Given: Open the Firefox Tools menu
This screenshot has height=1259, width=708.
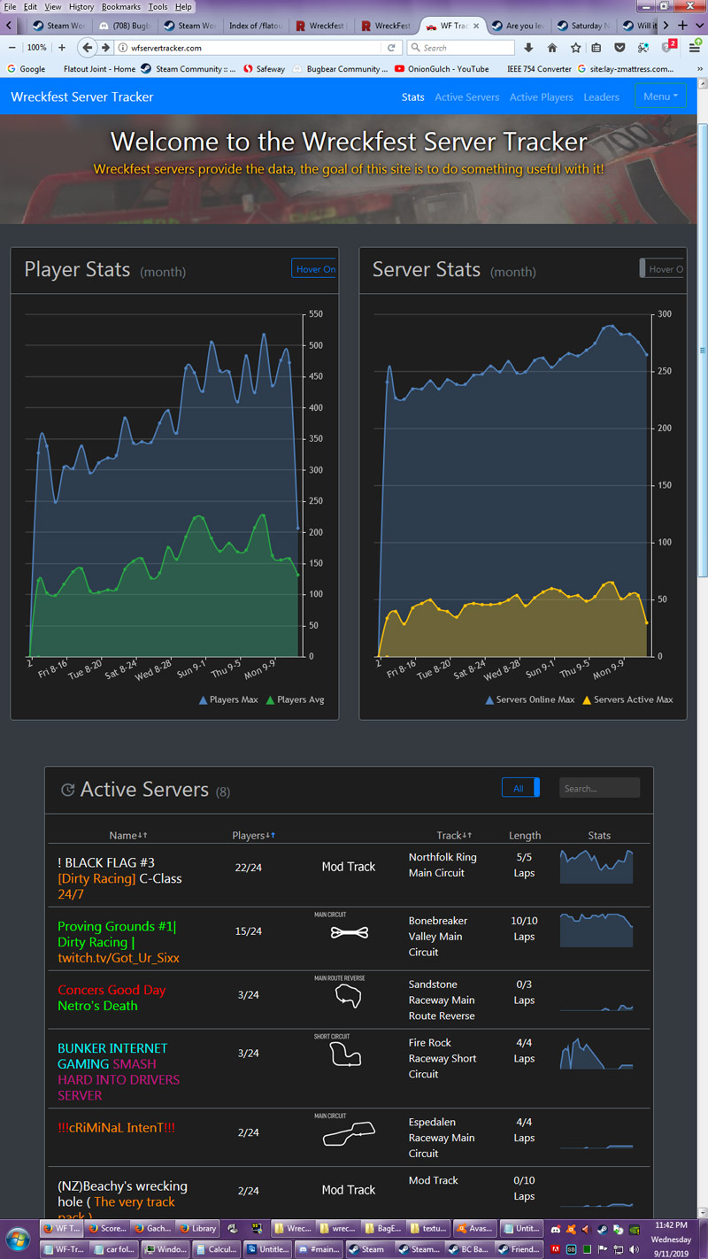Looking at the screenshot, I should pos(158,6).
